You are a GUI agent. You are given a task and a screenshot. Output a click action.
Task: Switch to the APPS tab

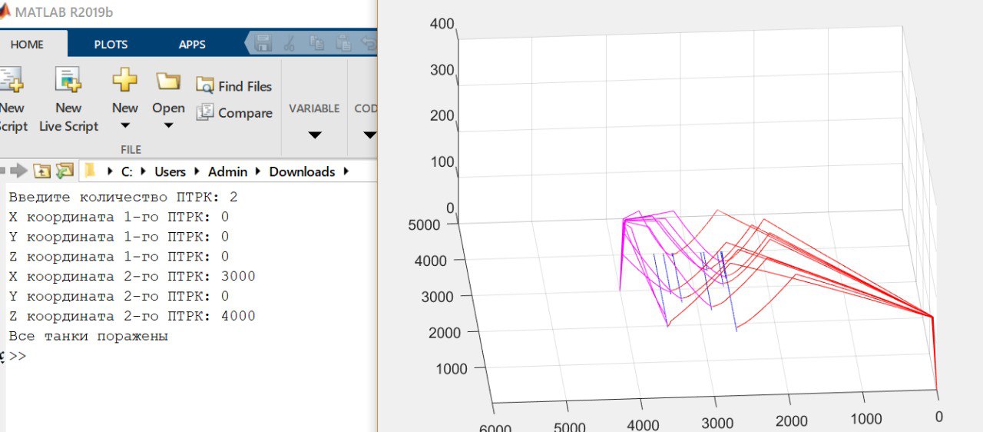(192, 44)
